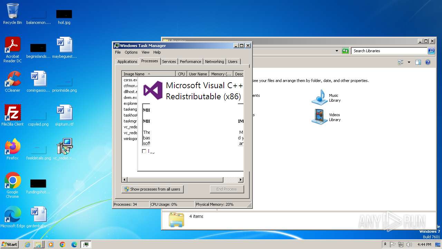
Task: Open the Music Library in Libraries window
Action: click(x=326, y=98)
